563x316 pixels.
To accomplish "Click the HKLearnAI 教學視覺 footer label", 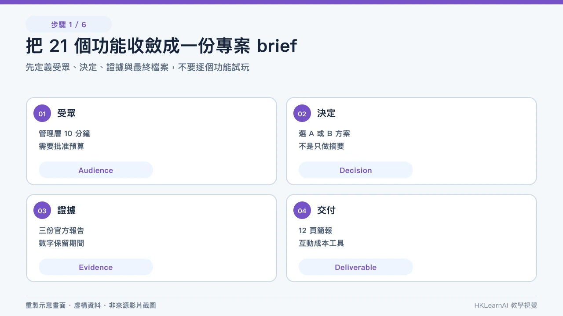I will [506, 305].
